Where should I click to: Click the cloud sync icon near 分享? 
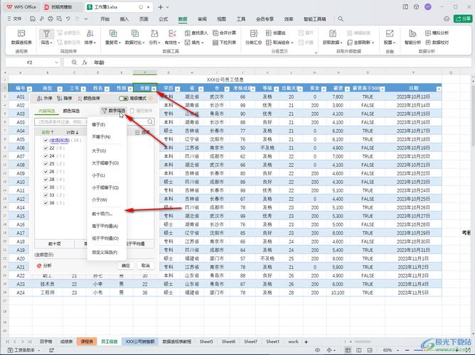point(447,18)
